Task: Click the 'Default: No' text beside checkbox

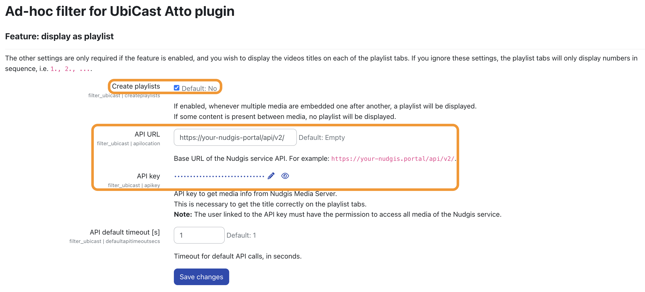Action: tap(199, 88)
